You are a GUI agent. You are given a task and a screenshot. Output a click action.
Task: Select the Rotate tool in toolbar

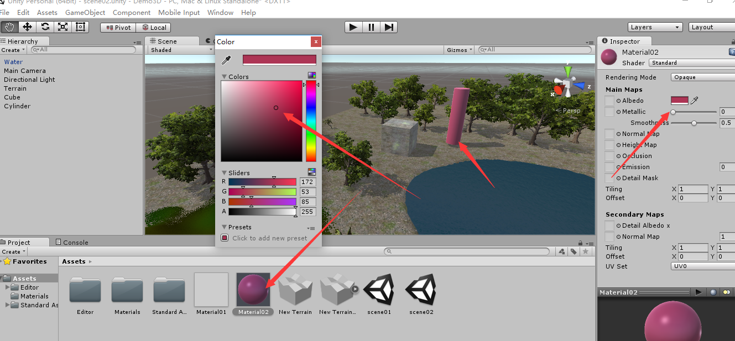tap(45, 27)
